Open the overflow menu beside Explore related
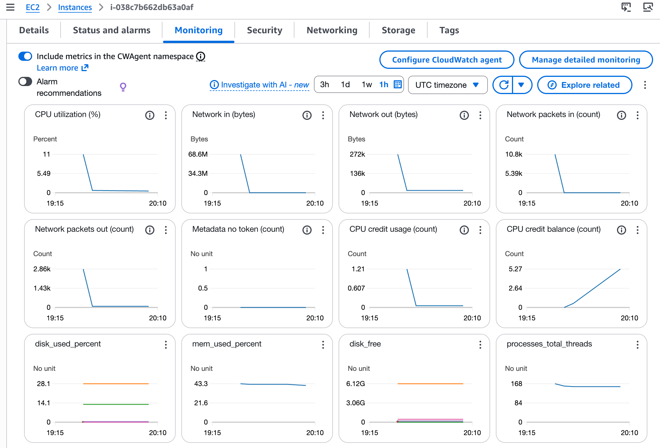660x448 pixels. point(645,85)
